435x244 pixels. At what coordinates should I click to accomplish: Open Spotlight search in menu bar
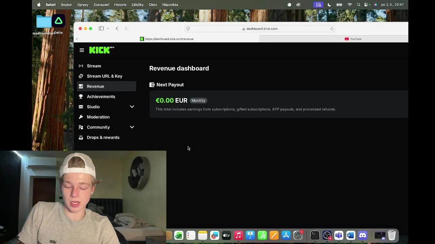pos(359,5)
